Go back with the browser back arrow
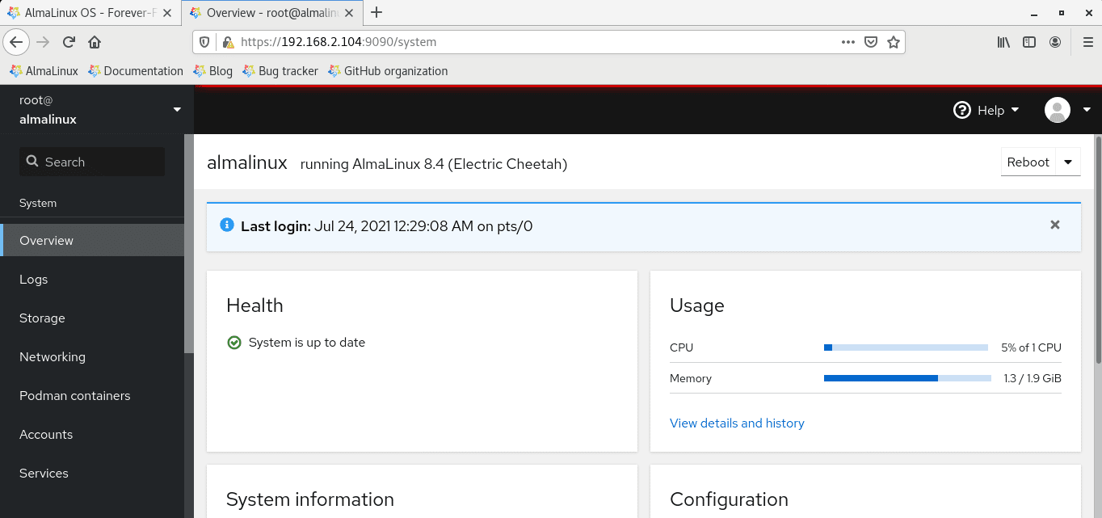1102x518 pixels. point(16,42)
